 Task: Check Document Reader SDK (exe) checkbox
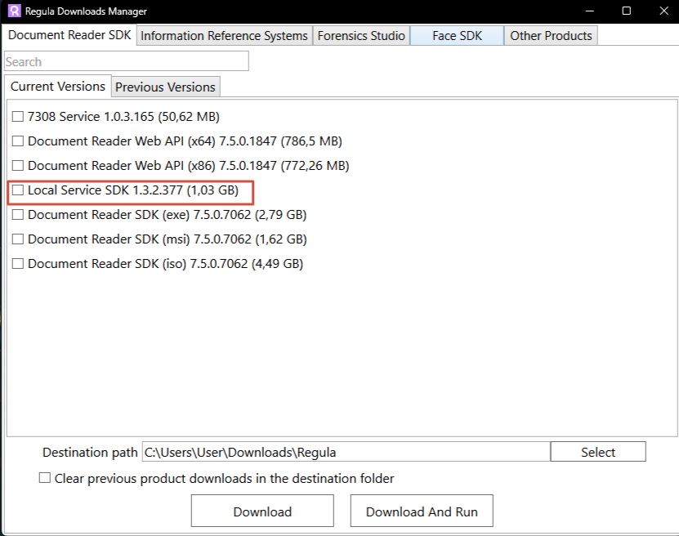tap(18, 215)
